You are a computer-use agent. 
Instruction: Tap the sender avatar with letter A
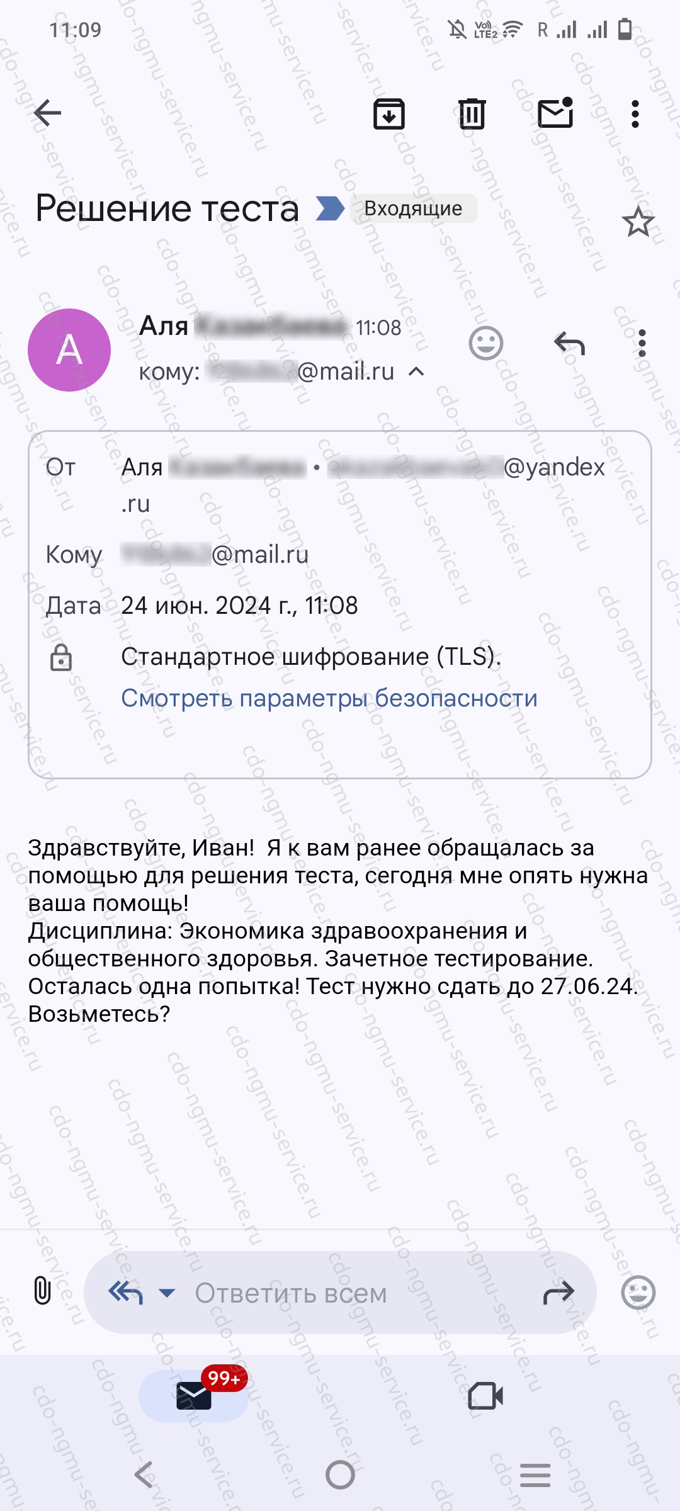tap(69, 350)
